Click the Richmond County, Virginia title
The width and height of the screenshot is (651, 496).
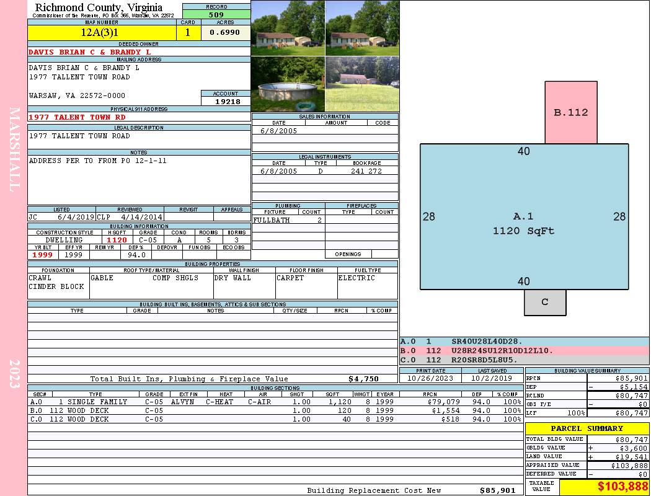[x=99, y=7]
